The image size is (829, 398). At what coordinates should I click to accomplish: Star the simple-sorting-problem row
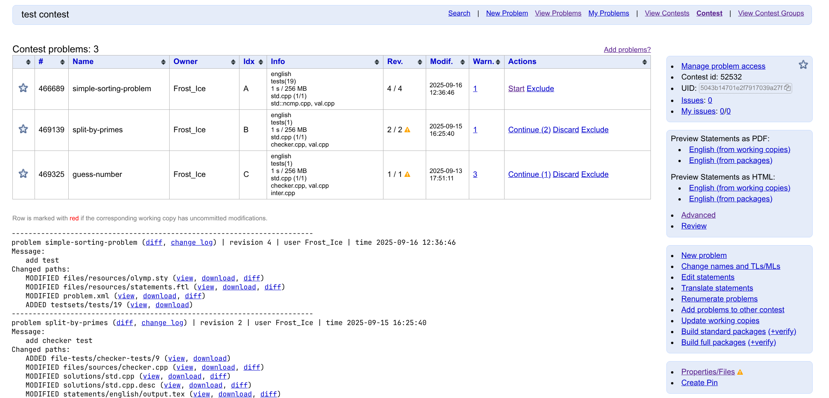coord(23,88)
